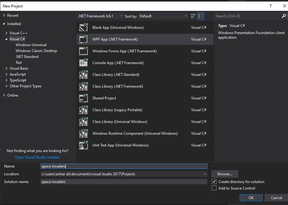Click the Browse button
Image resolution: width=288 pixels, height=205 pixels.
click(x=225, y=174)
